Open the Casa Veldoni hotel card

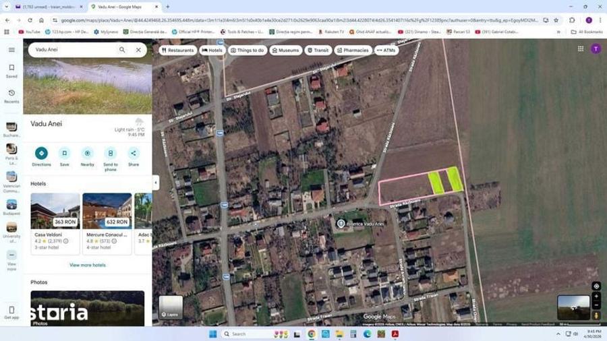tap(55, 224)
